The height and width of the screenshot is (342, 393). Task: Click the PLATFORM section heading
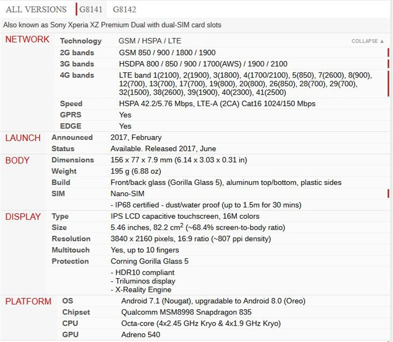28,301
